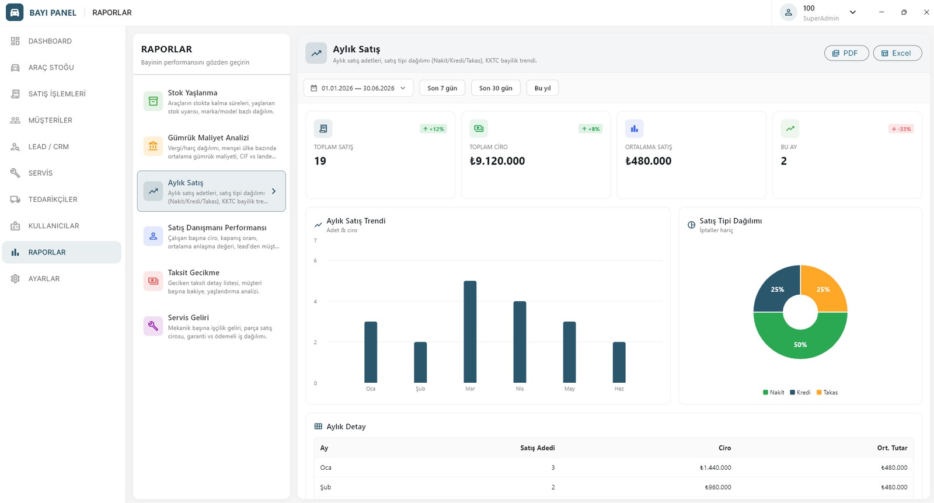Image resolution: width=934 pixels, height=503 pixels.
Task: Click the Ortalama Satış bar chart icon
Action: pos(635,128)
